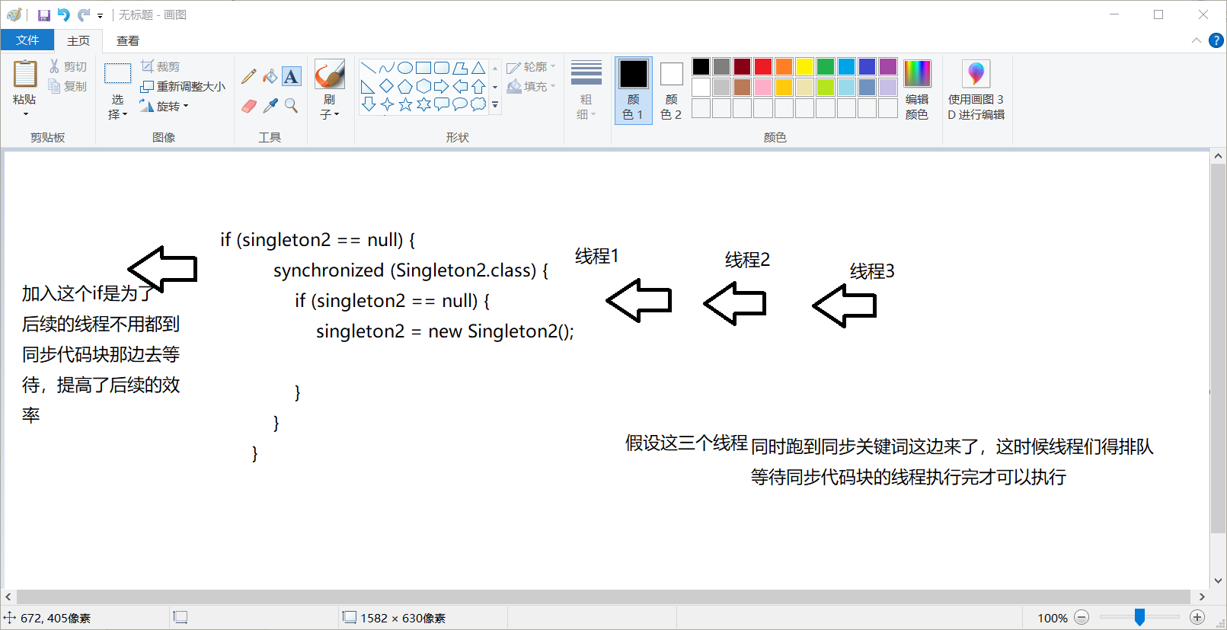Click the Crop (裁剪) button
Viewport: 1227px width, 630px height.
click(x=160, y=66)
